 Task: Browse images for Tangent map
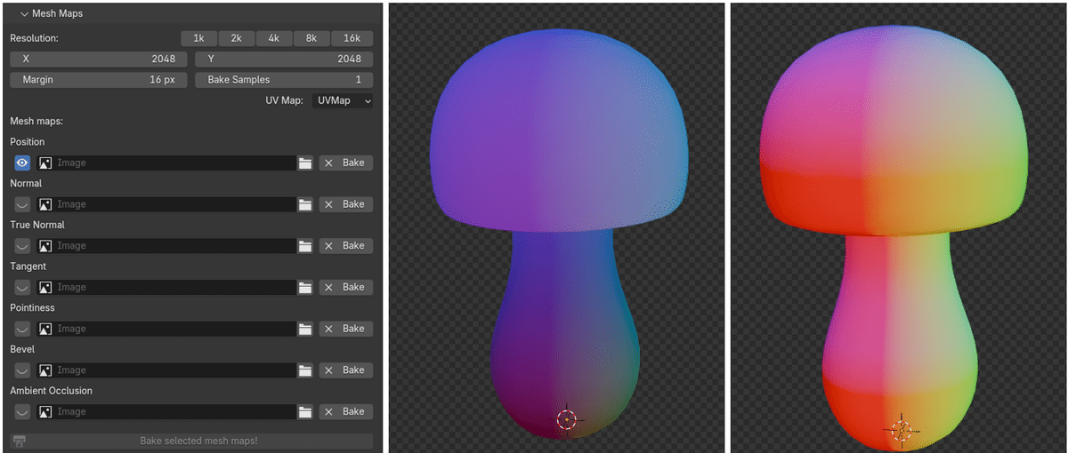[44, 288]
